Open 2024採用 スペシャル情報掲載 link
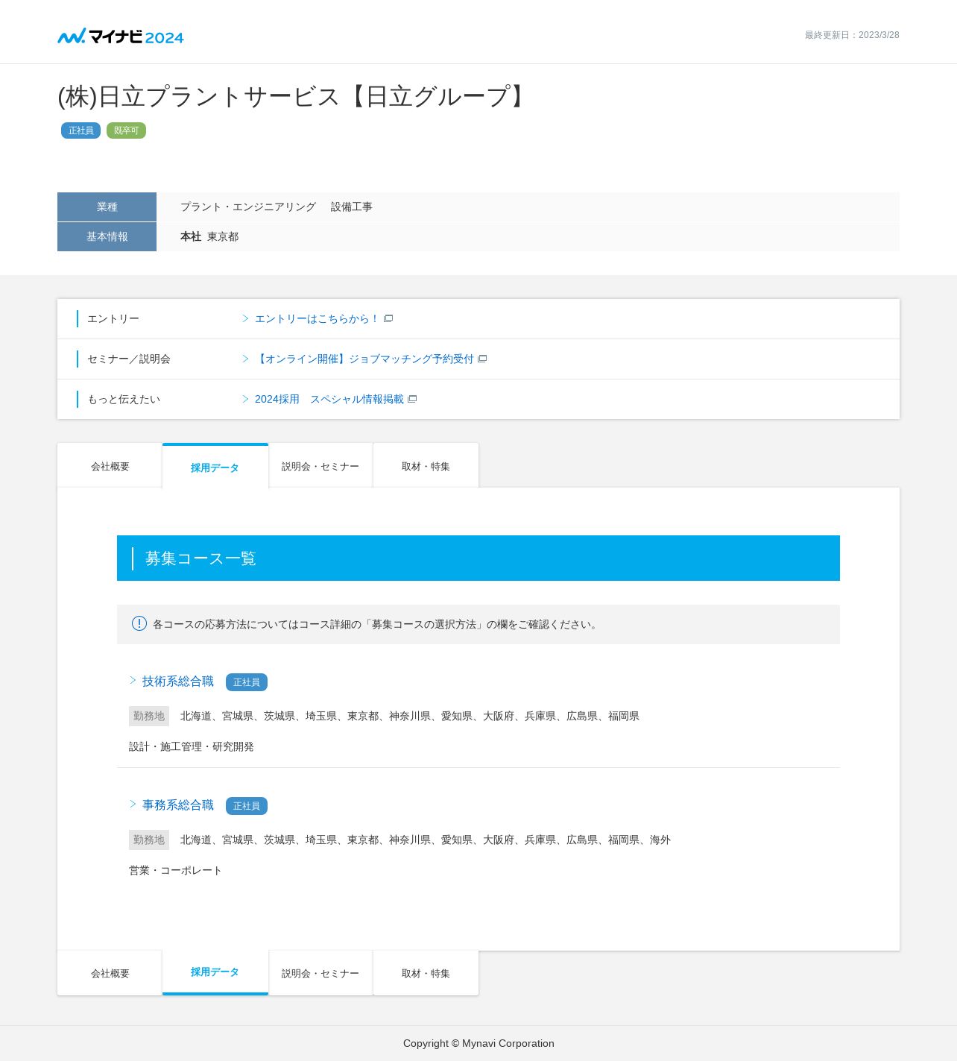Screen dimensions: 957x1061 [x=329, y=399]
